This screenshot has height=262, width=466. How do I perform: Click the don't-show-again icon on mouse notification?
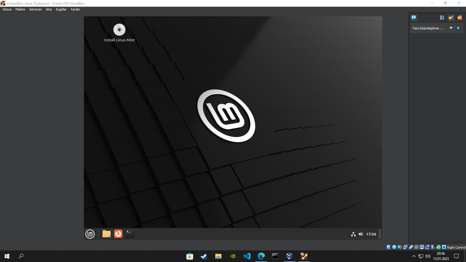tap(451, 28)
